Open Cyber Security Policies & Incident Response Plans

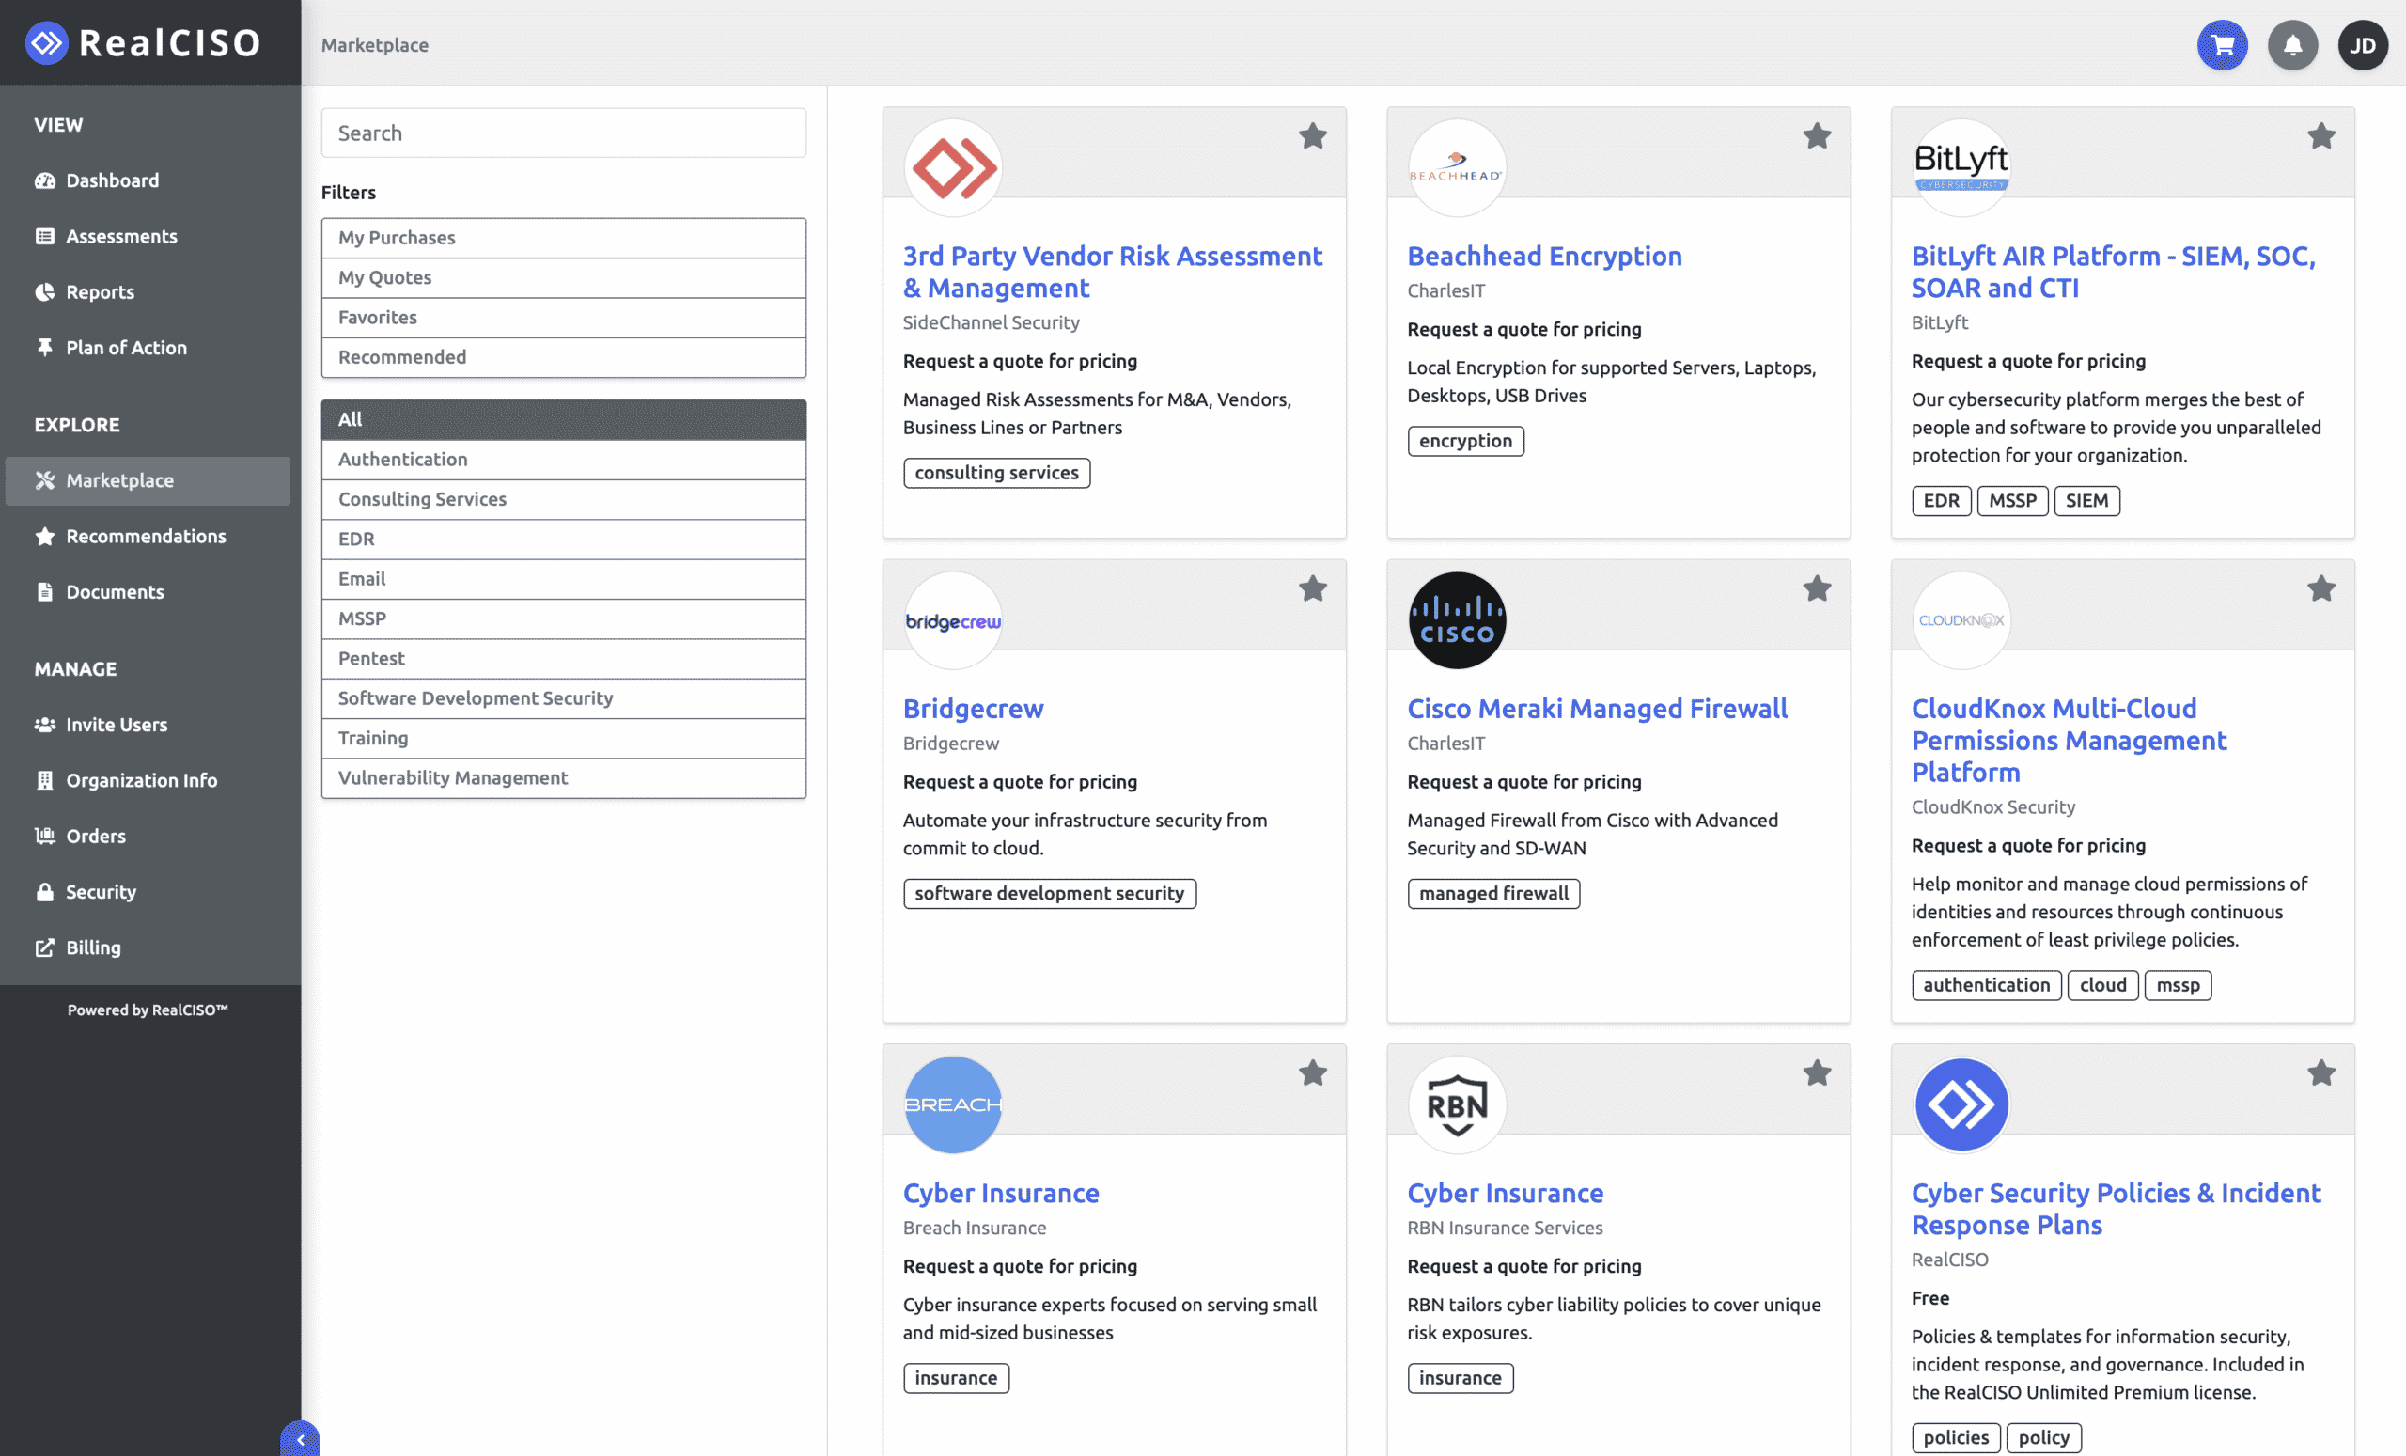(2115, 1208)
